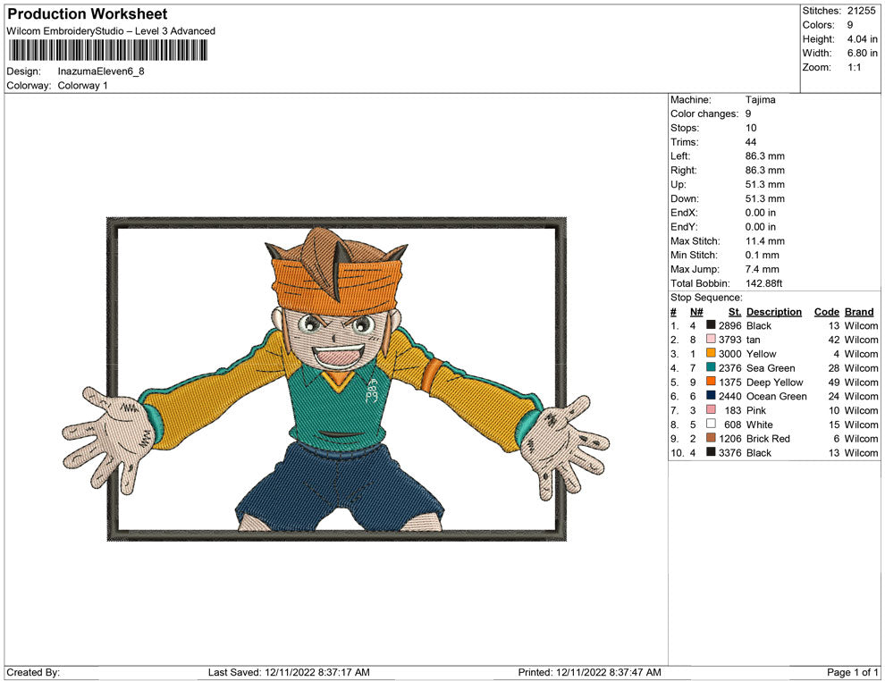885x681 pixels.
Task: Click the Ocean Green color swatch
Action: (711, 396)
